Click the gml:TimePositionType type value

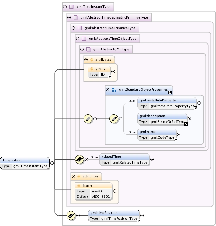click(x=119, y=218)
